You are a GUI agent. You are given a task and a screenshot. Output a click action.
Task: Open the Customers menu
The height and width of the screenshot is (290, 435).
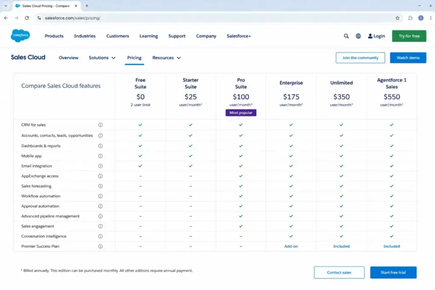[118, 36]
